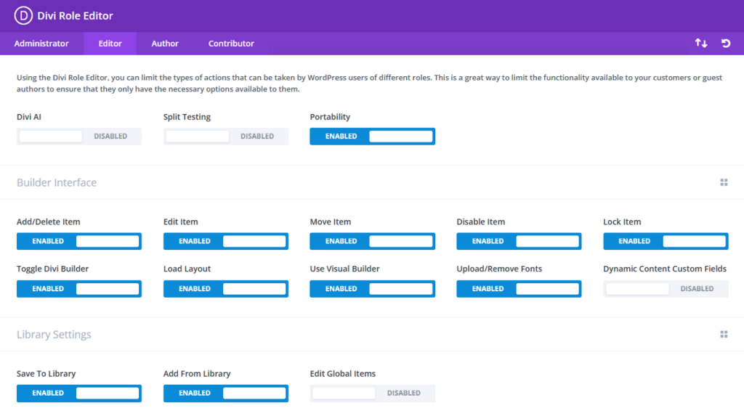Enable Split Testing for editors

pyautogui.click(x=225, y=136)
